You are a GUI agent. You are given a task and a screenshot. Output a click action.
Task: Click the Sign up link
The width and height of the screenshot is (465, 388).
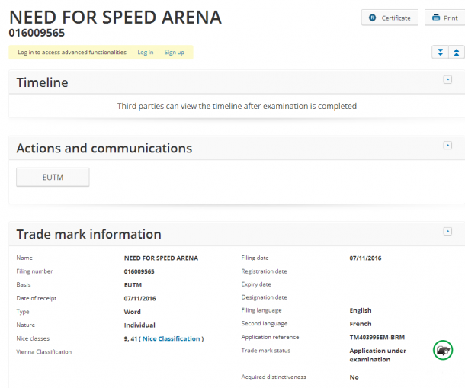[x=174, y=52]
